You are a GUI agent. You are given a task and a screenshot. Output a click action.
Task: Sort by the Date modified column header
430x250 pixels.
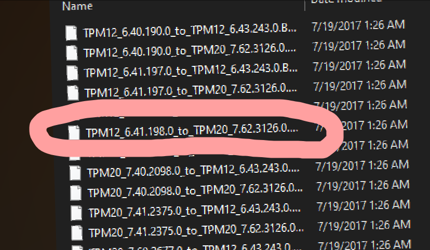click(x=346, y=2)
